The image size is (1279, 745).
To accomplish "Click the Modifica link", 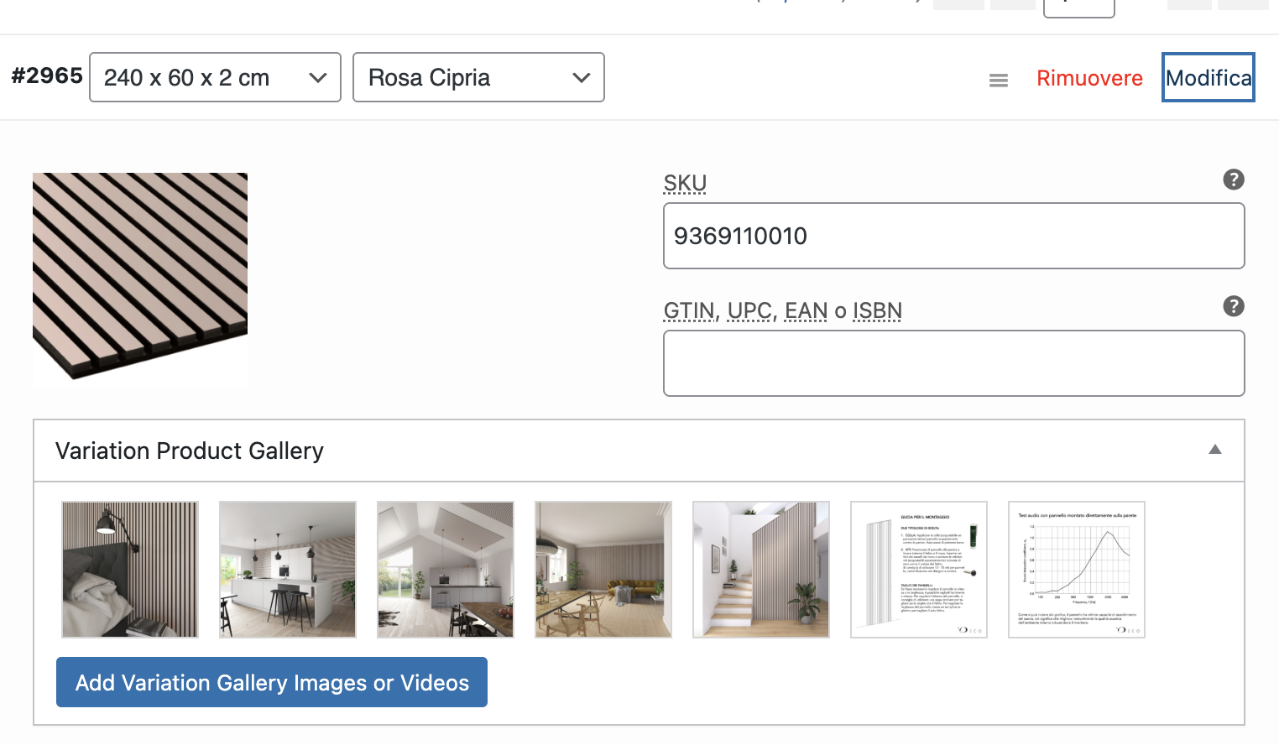I will (1208, 78).
